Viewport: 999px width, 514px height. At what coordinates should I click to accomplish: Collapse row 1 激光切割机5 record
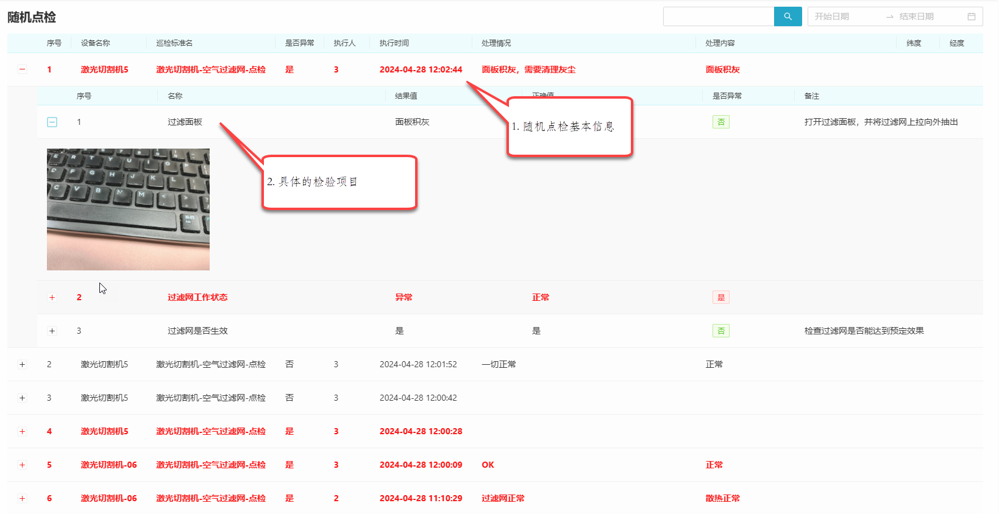(23, 69)
